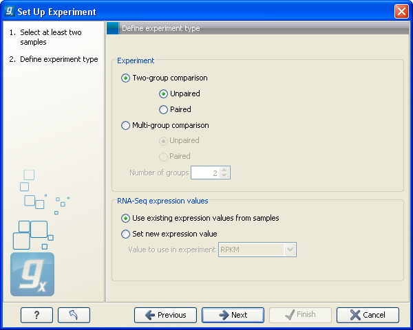The image size is (413, 330).
Task: Close the Set Up Experiment dialog
Action: [x=401, y=12]
